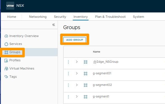Open the Home tab
The height and width of the screenshot is (104, 165).
click(12, 17)
